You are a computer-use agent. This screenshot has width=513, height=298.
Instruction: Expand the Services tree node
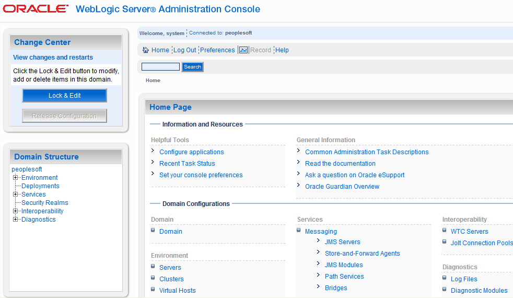tap(15, 194)
